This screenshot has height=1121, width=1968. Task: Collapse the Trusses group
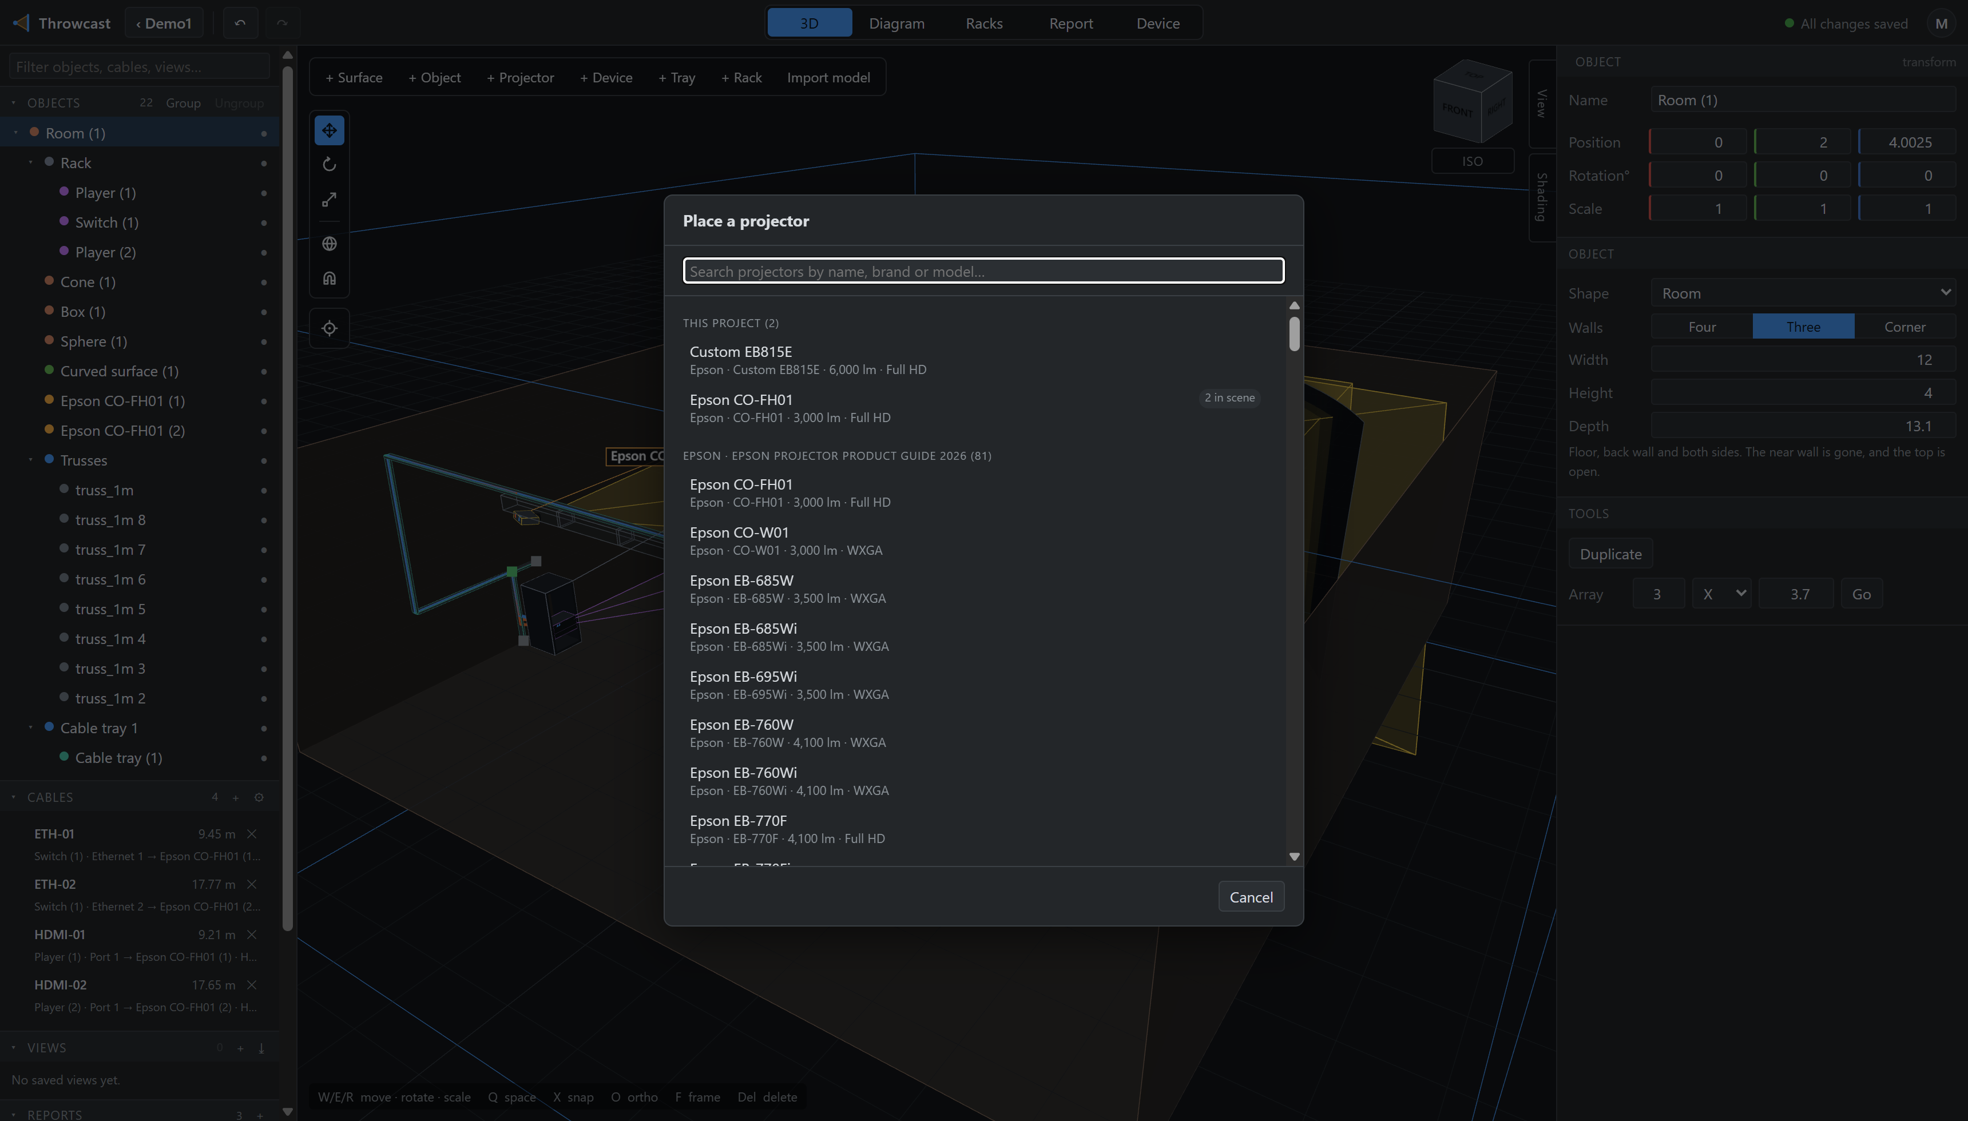(31, 460)
